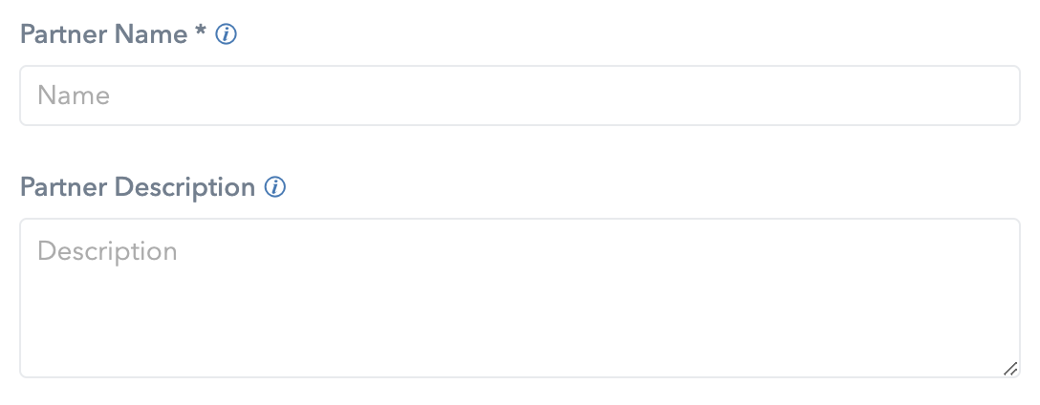
Task: Click the word "Partner" in Partner Description heading
Action: click(x=64, y=187)
